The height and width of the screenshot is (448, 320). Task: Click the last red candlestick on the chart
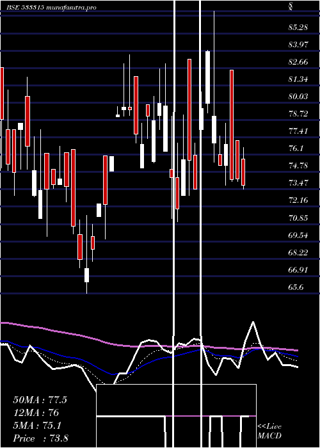tap(243, 172)
